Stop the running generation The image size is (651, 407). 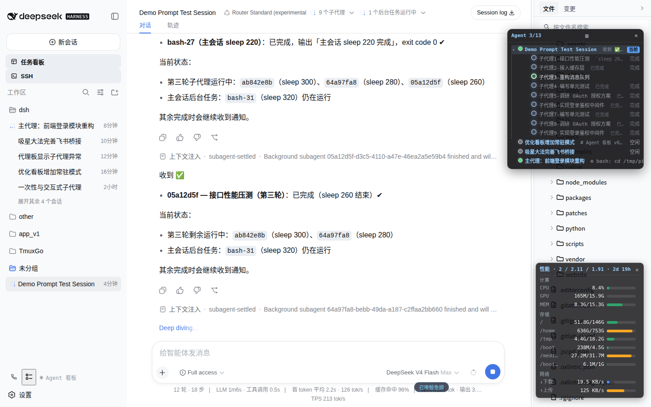tap(492, 372)
